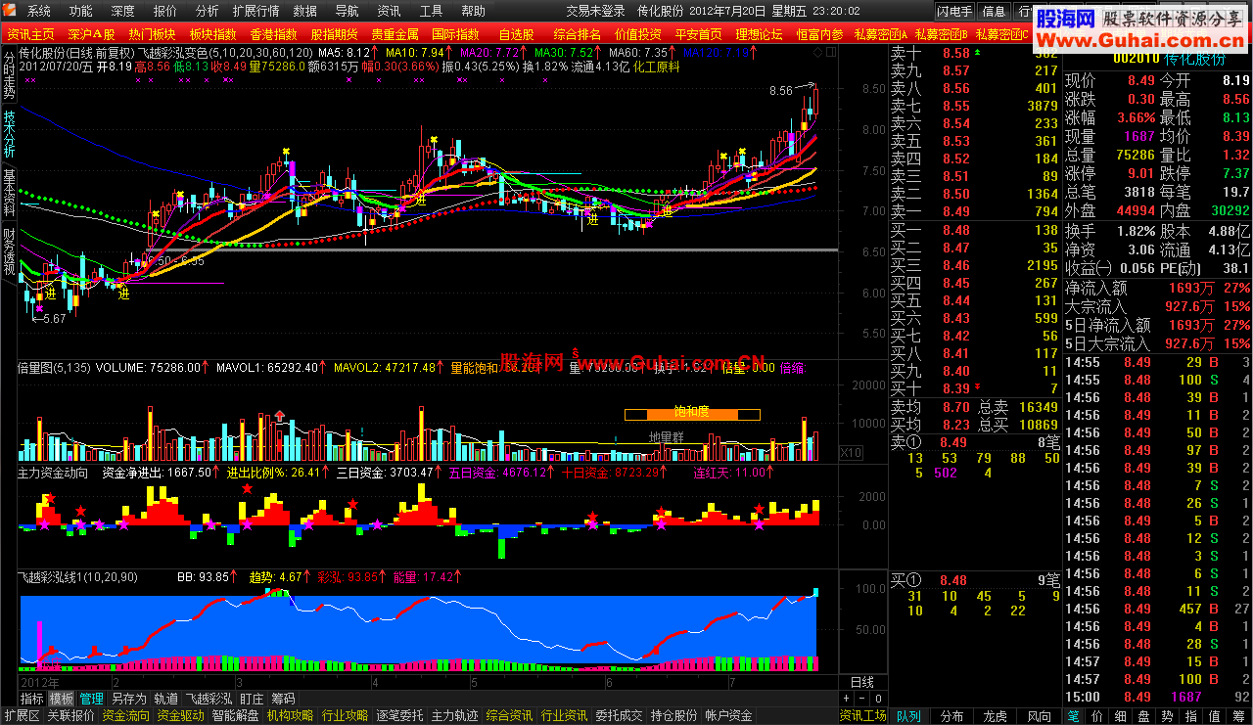Open the 工具 menu

point(431,12)
